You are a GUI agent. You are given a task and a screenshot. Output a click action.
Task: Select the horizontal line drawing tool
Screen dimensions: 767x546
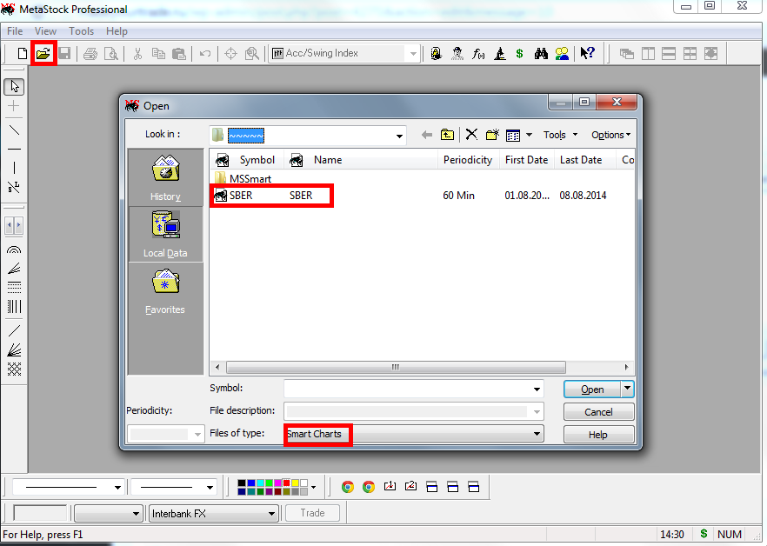14,149
